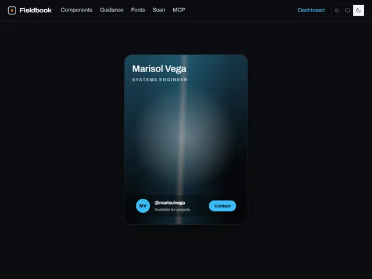This screenshot has width=372, height=279.
Task: Click the Available for projects status text
Action: click(172, 209)
